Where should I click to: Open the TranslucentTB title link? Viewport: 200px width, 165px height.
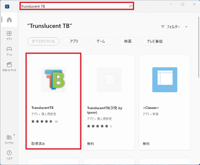42,108
